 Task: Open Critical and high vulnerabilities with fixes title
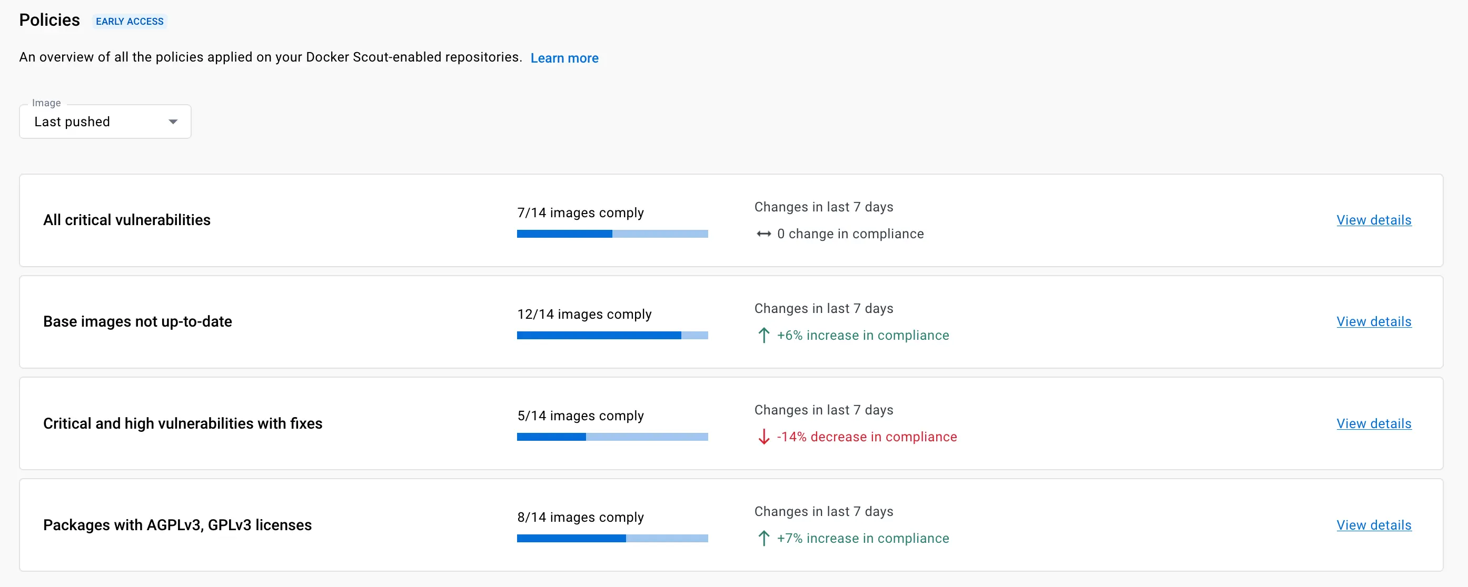pos(182,423)
